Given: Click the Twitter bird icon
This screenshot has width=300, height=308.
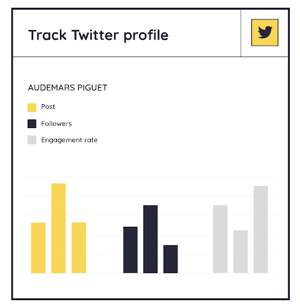Looking at the screenshot, I should (265, 32).
